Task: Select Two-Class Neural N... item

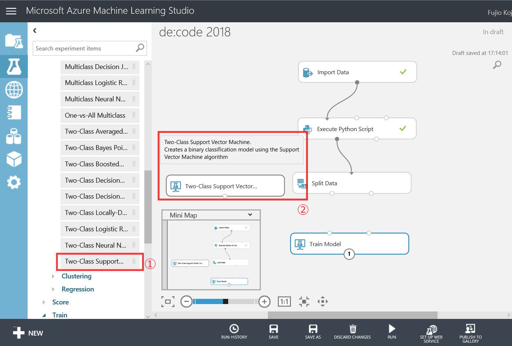Action: coord(100,245)
